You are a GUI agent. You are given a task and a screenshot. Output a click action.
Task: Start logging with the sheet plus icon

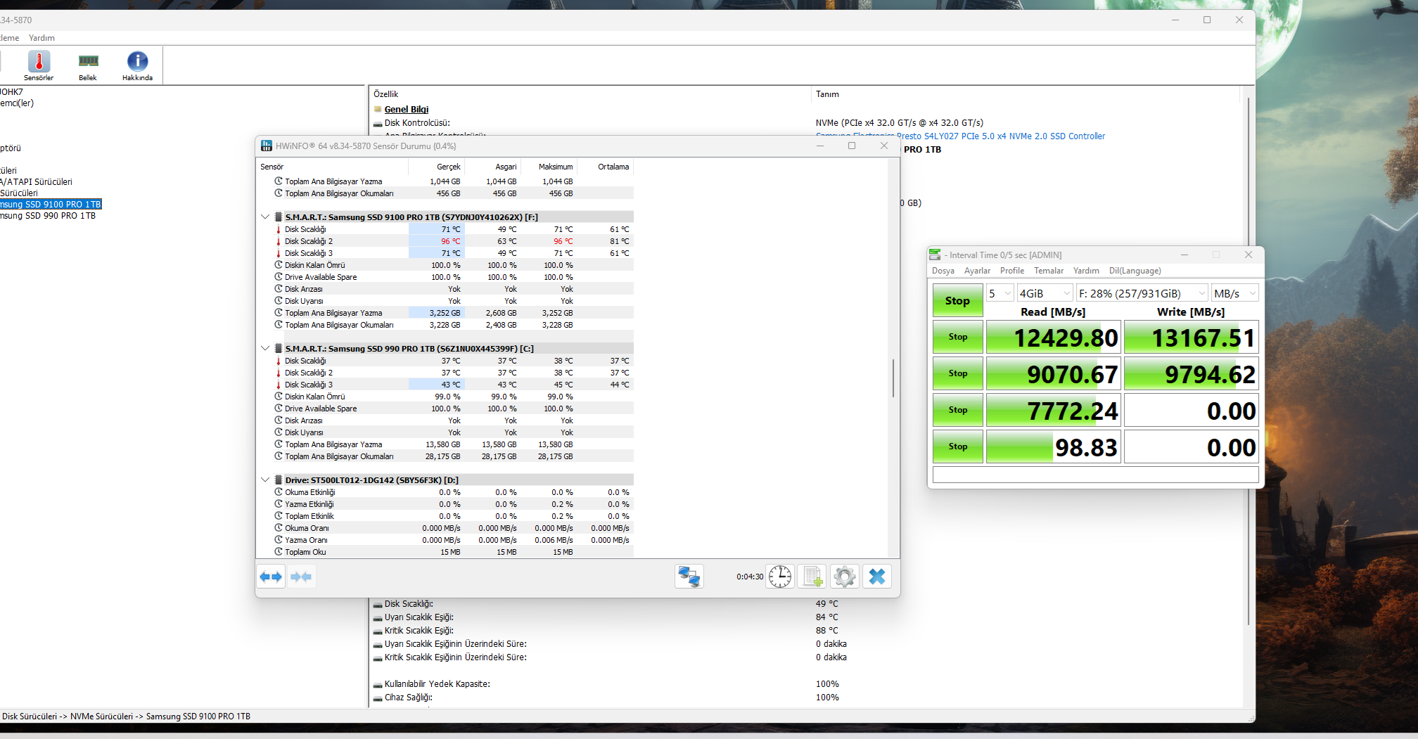coord(812,577)
